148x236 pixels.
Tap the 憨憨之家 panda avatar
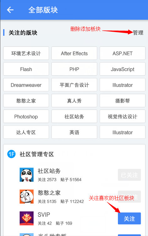coord(27,196)
